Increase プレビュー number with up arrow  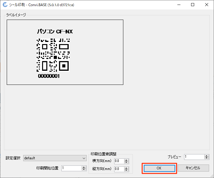pyautogui.click(x=207, y=156)
